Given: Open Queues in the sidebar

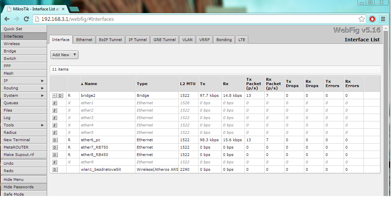Looking at the screenshot, I should click(24, 103).
